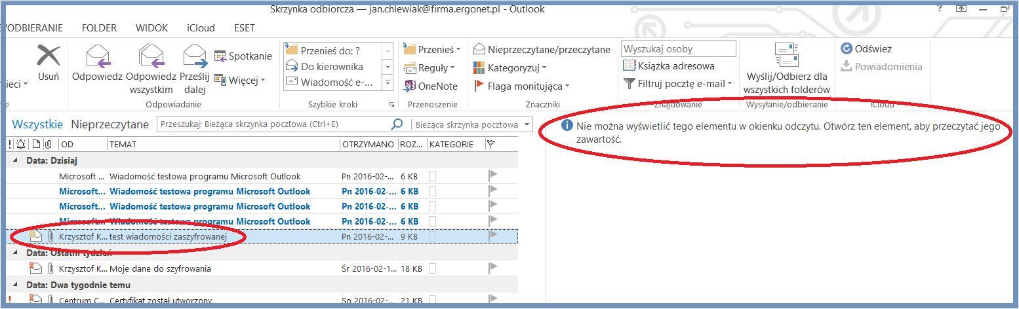Open the Więcej reply options
The image size is (1019, 309).
[239, 81]
